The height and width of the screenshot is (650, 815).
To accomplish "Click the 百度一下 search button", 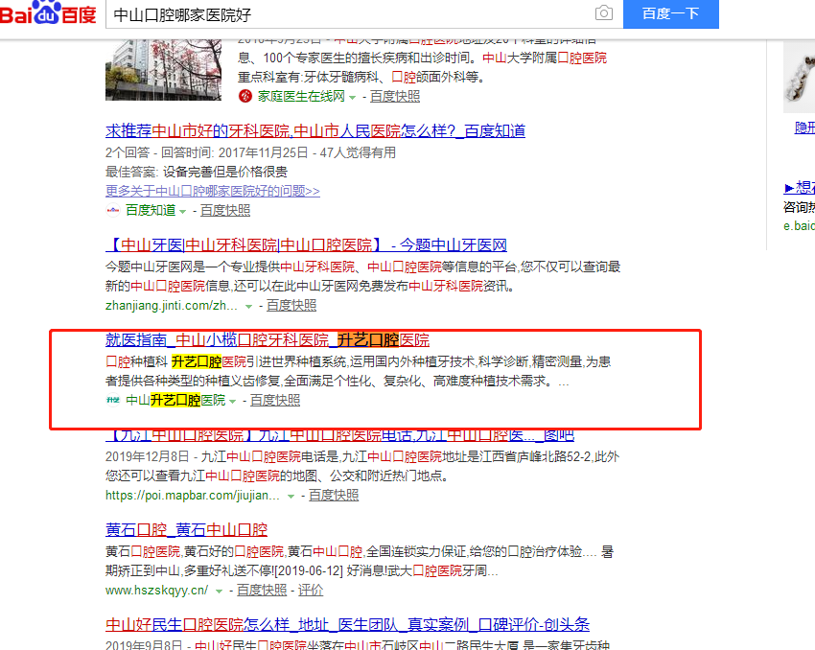I will (x=670, y=13).
